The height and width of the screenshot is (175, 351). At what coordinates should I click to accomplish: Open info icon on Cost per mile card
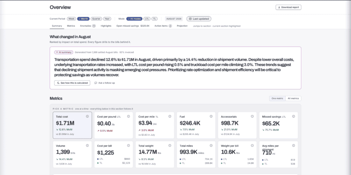click(170, 116)
